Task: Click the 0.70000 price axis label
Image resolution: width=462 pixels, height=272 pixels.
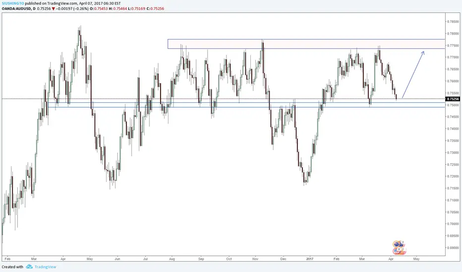Action: click(x=453, y=224)
